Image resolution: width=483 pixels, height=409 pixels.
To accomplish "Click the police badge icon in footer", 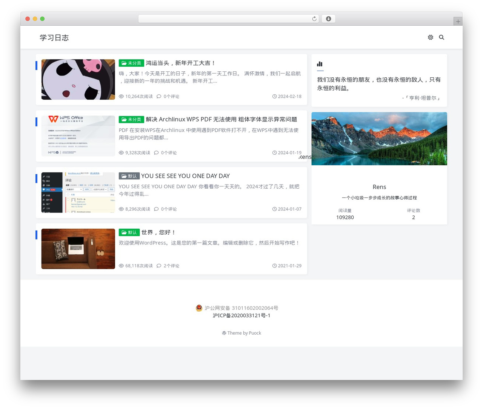I will 199,308.
